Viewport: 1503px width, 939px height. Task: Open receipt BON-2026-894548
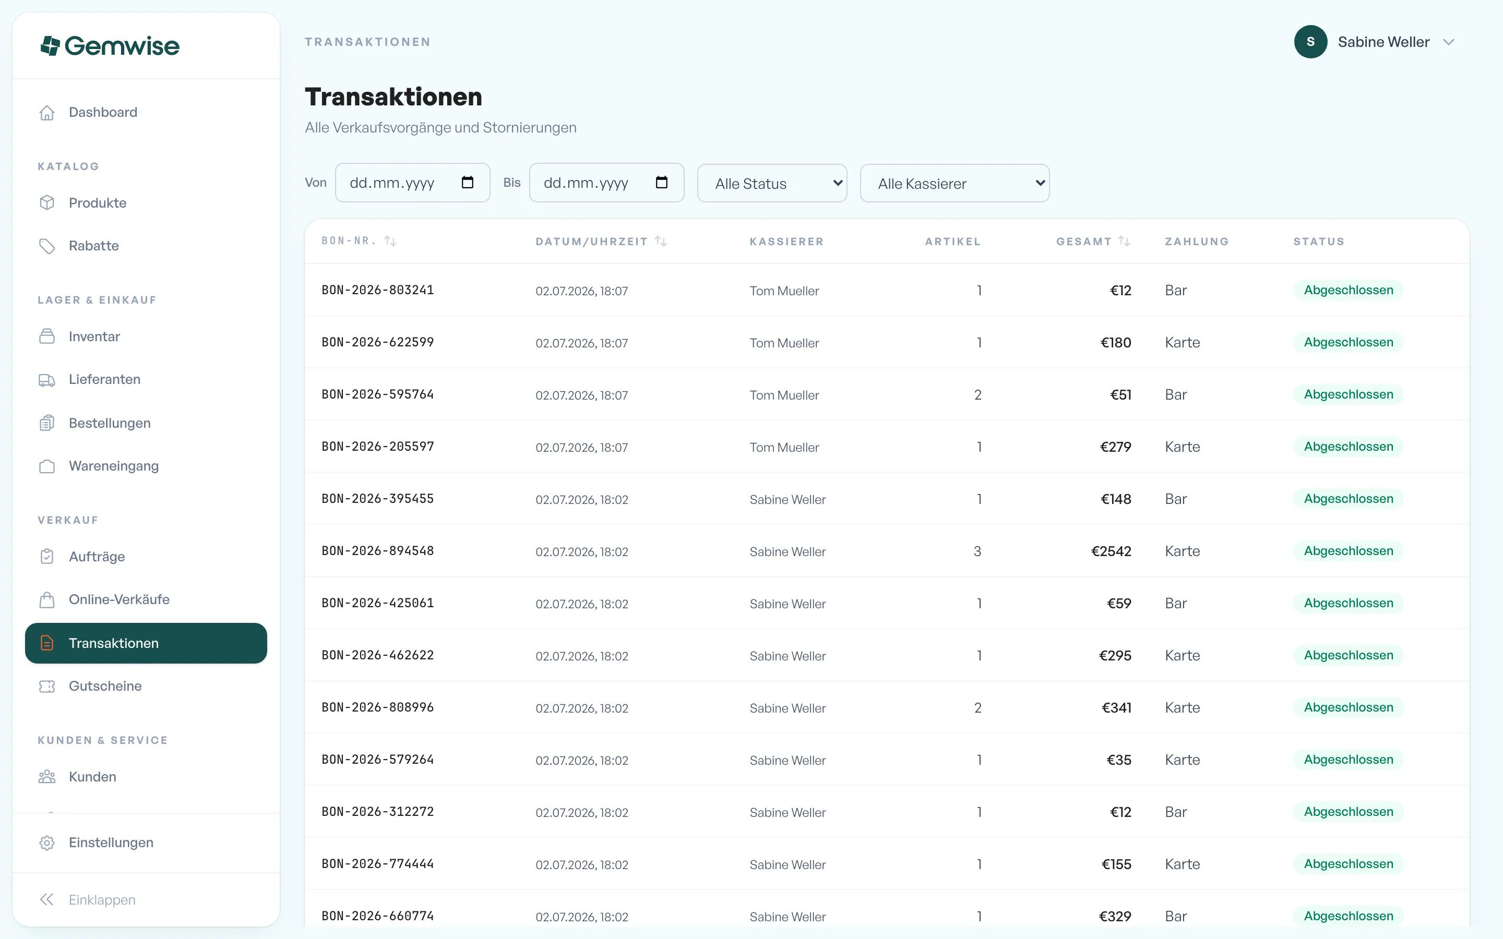point(378,551)
